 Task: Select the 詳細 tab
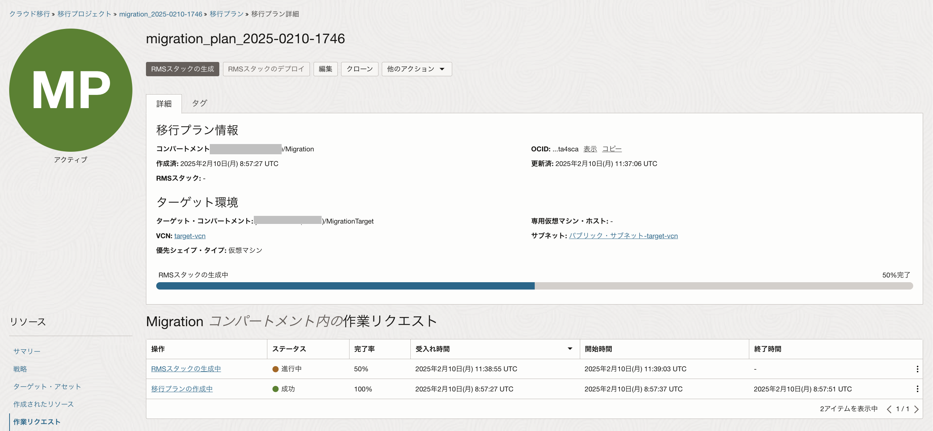[164, 104]
